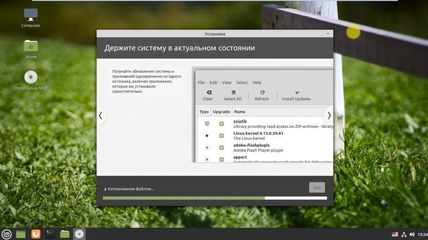Click the Adobe Flash Player plugin description
Viewport: 428px width, 240px height.
tap(258, 150)
